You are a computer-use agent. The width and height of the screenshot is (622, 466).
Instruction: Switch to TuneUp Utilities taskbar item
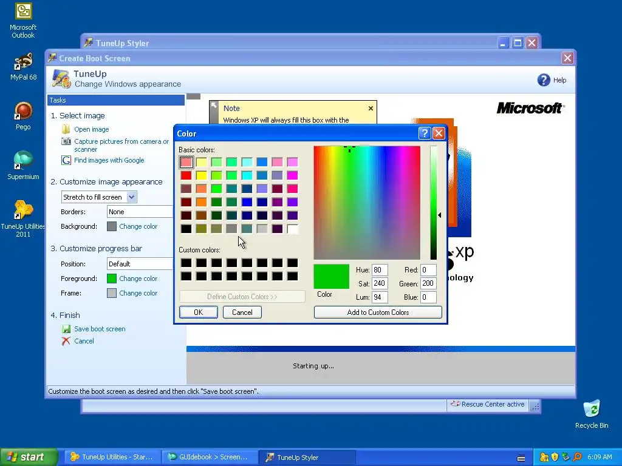pos(112,457)
